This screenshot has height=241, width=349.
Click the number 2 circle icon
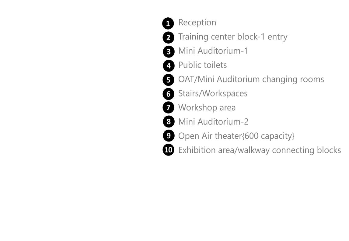click(168, 38)
